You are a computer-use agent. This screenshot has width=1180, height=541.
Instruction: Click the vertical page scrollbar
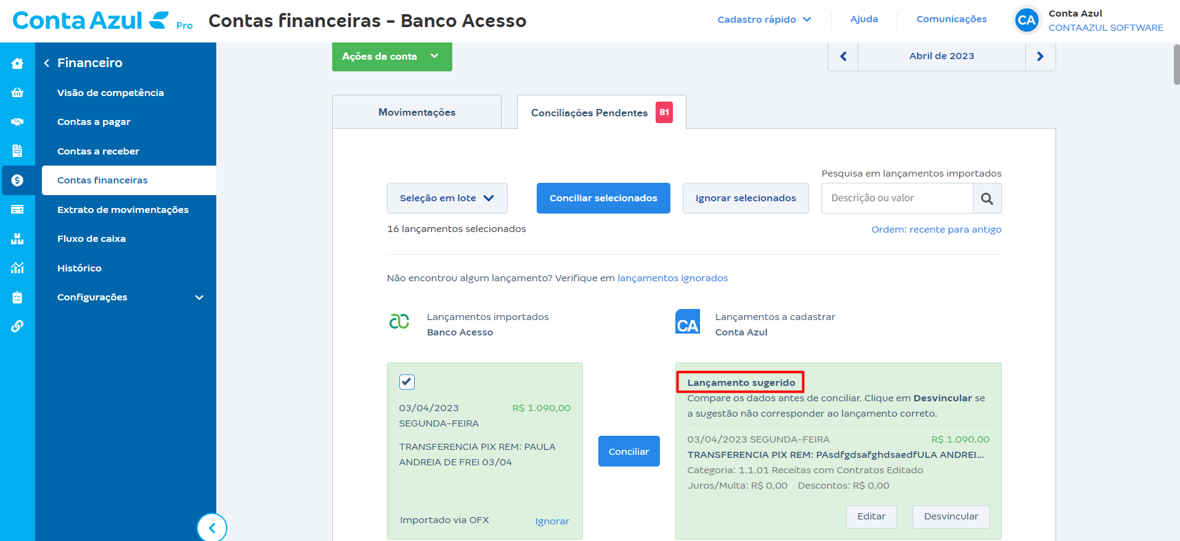tap(1176, 65)
